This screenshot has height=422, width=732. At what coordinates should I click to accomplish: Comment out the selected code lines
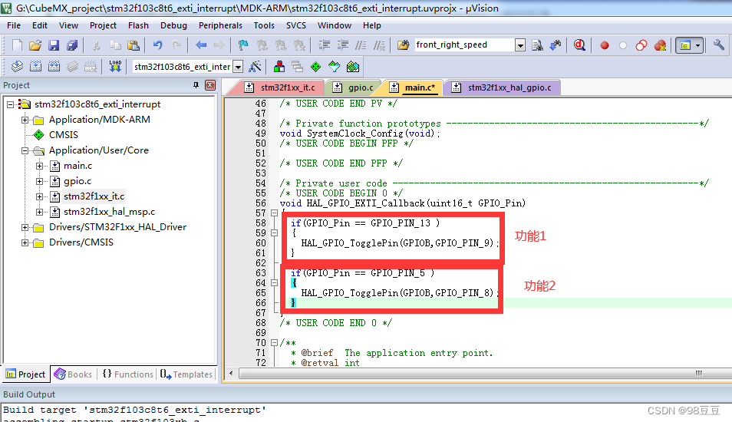coord(361,45)
